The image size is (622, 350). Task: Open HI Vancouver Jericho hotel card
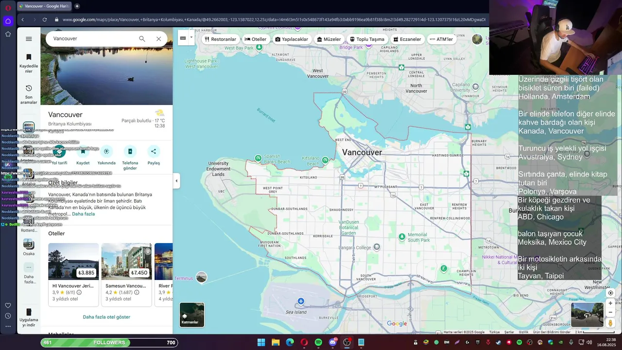click(x=73, y=274)
